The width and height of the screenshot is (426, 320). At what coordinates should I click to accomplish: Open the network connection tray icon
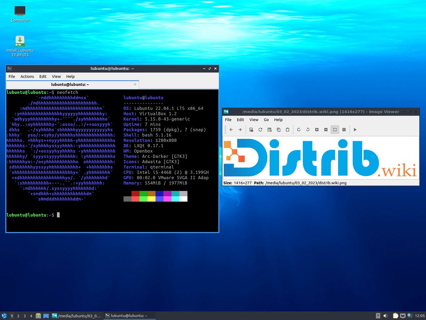point(403,316)
